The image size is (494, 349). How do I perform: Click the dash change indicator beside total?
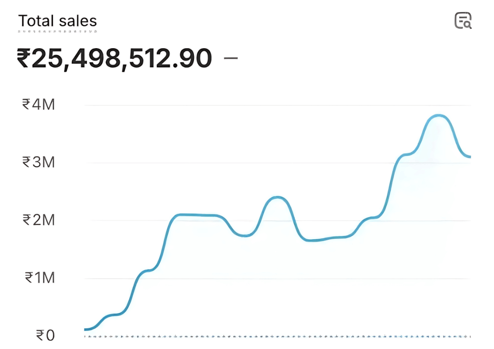[231, 58]
